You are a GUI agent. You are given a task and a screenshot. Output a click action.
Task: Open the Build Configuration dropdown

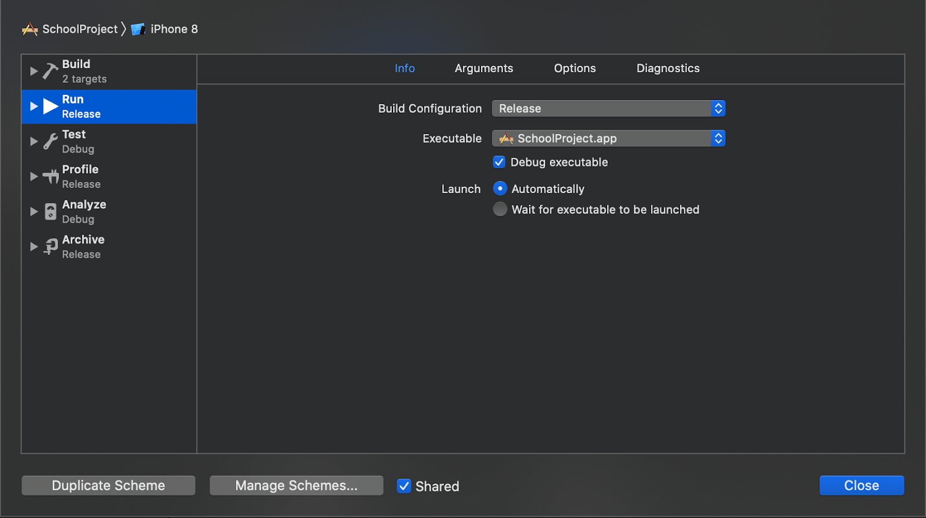pyautogui.click(x=608, y=109)
